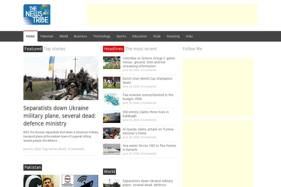Go to Pakistan section in navbar
The image size is (281, 187).
[x=47, y=36]
